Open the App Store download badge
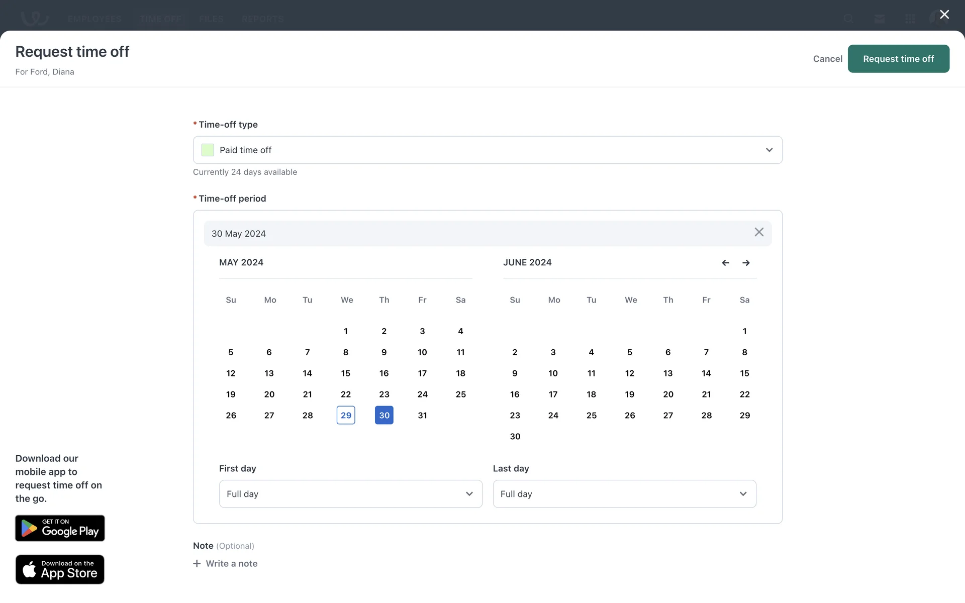This screenshot has height=603, width=965. pyautogui.click(x=60, y=569)
